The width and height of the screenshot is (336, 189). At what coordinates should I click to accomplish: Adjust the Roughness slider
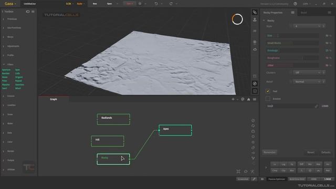coord(292,58)
